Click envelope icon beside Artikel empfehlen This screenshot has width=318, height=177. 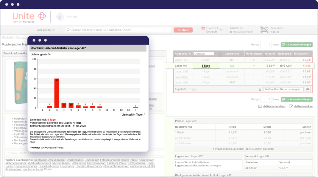260,106
